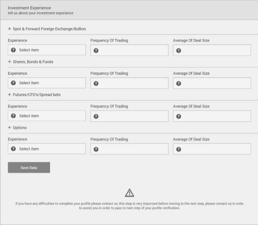Click help icon in Futures/CFD's Average Of Deal Size
Image resolution: width=258 pixels, height=225 pixels.
[179, 116]
